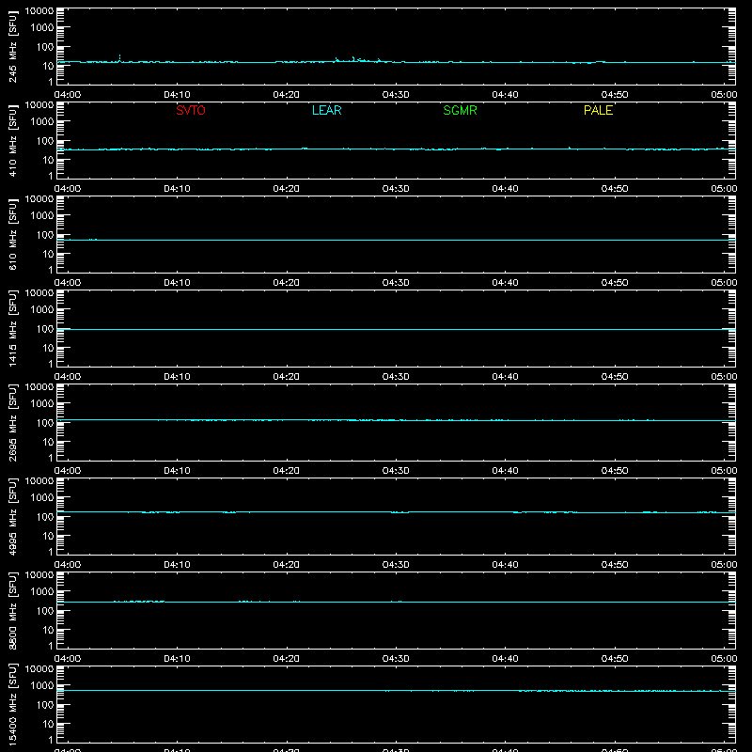Click the 100 tick on the 610 MHz axis
The width and height of the screenshot is (752, 752).
(x=45, y=235)
